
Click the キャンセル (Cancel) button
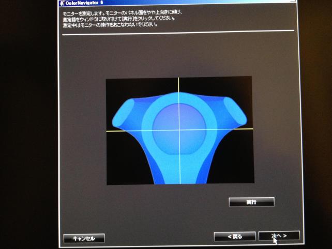(84, 239)
